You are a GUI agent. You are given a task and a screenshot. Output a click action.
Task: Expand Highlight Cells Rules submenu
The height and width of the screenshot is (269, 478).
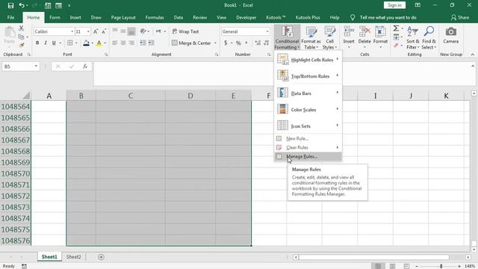pos(308,60)
